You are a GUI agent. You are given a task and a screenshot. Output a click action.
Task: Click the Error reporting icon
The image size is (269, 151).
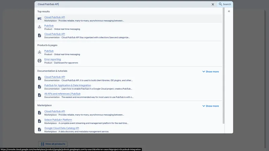point(39,61)
